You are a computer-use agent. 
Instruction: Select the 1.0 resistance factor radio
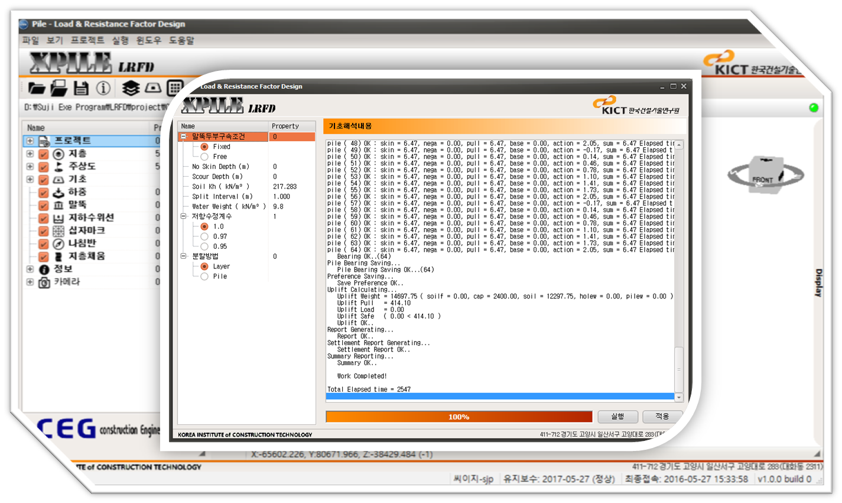coord(204,226)
